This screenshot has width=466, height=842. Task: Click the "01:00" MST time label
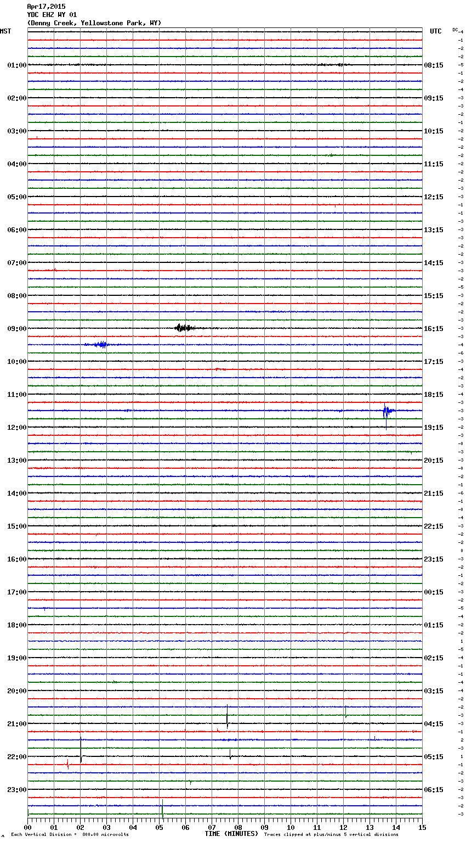16,65
